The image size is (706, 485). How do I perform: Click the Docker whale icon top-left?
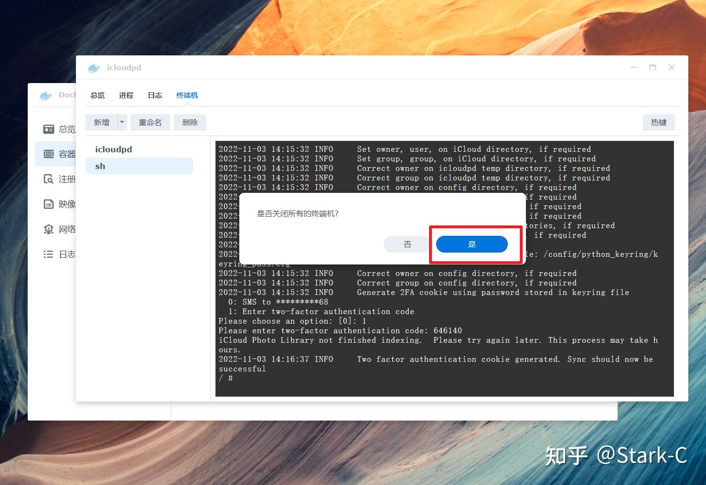click(x=46, y=95)
